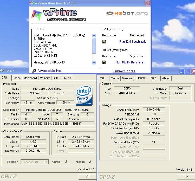This screenshot has height=181, width=195.
Task: Open Memory tab in left CPU-Z window
Action: (45, 78)
